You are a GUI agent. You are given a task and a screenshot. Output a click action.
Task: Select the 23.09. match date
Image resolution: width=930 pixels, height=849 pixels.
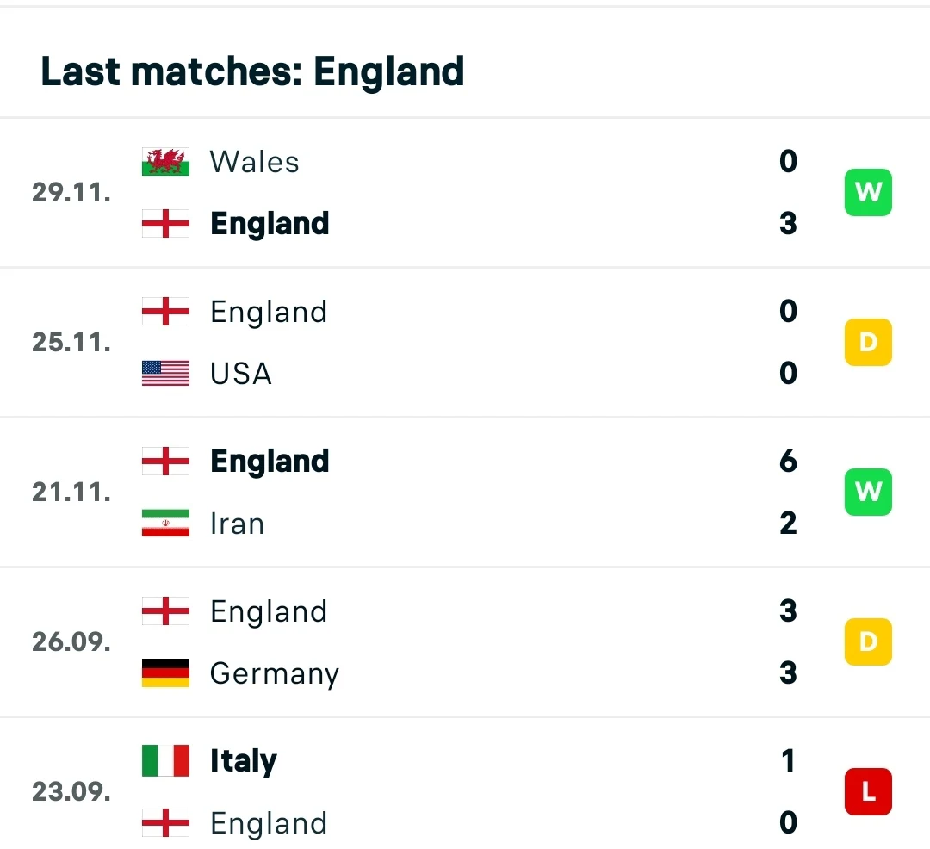point(71,791)
